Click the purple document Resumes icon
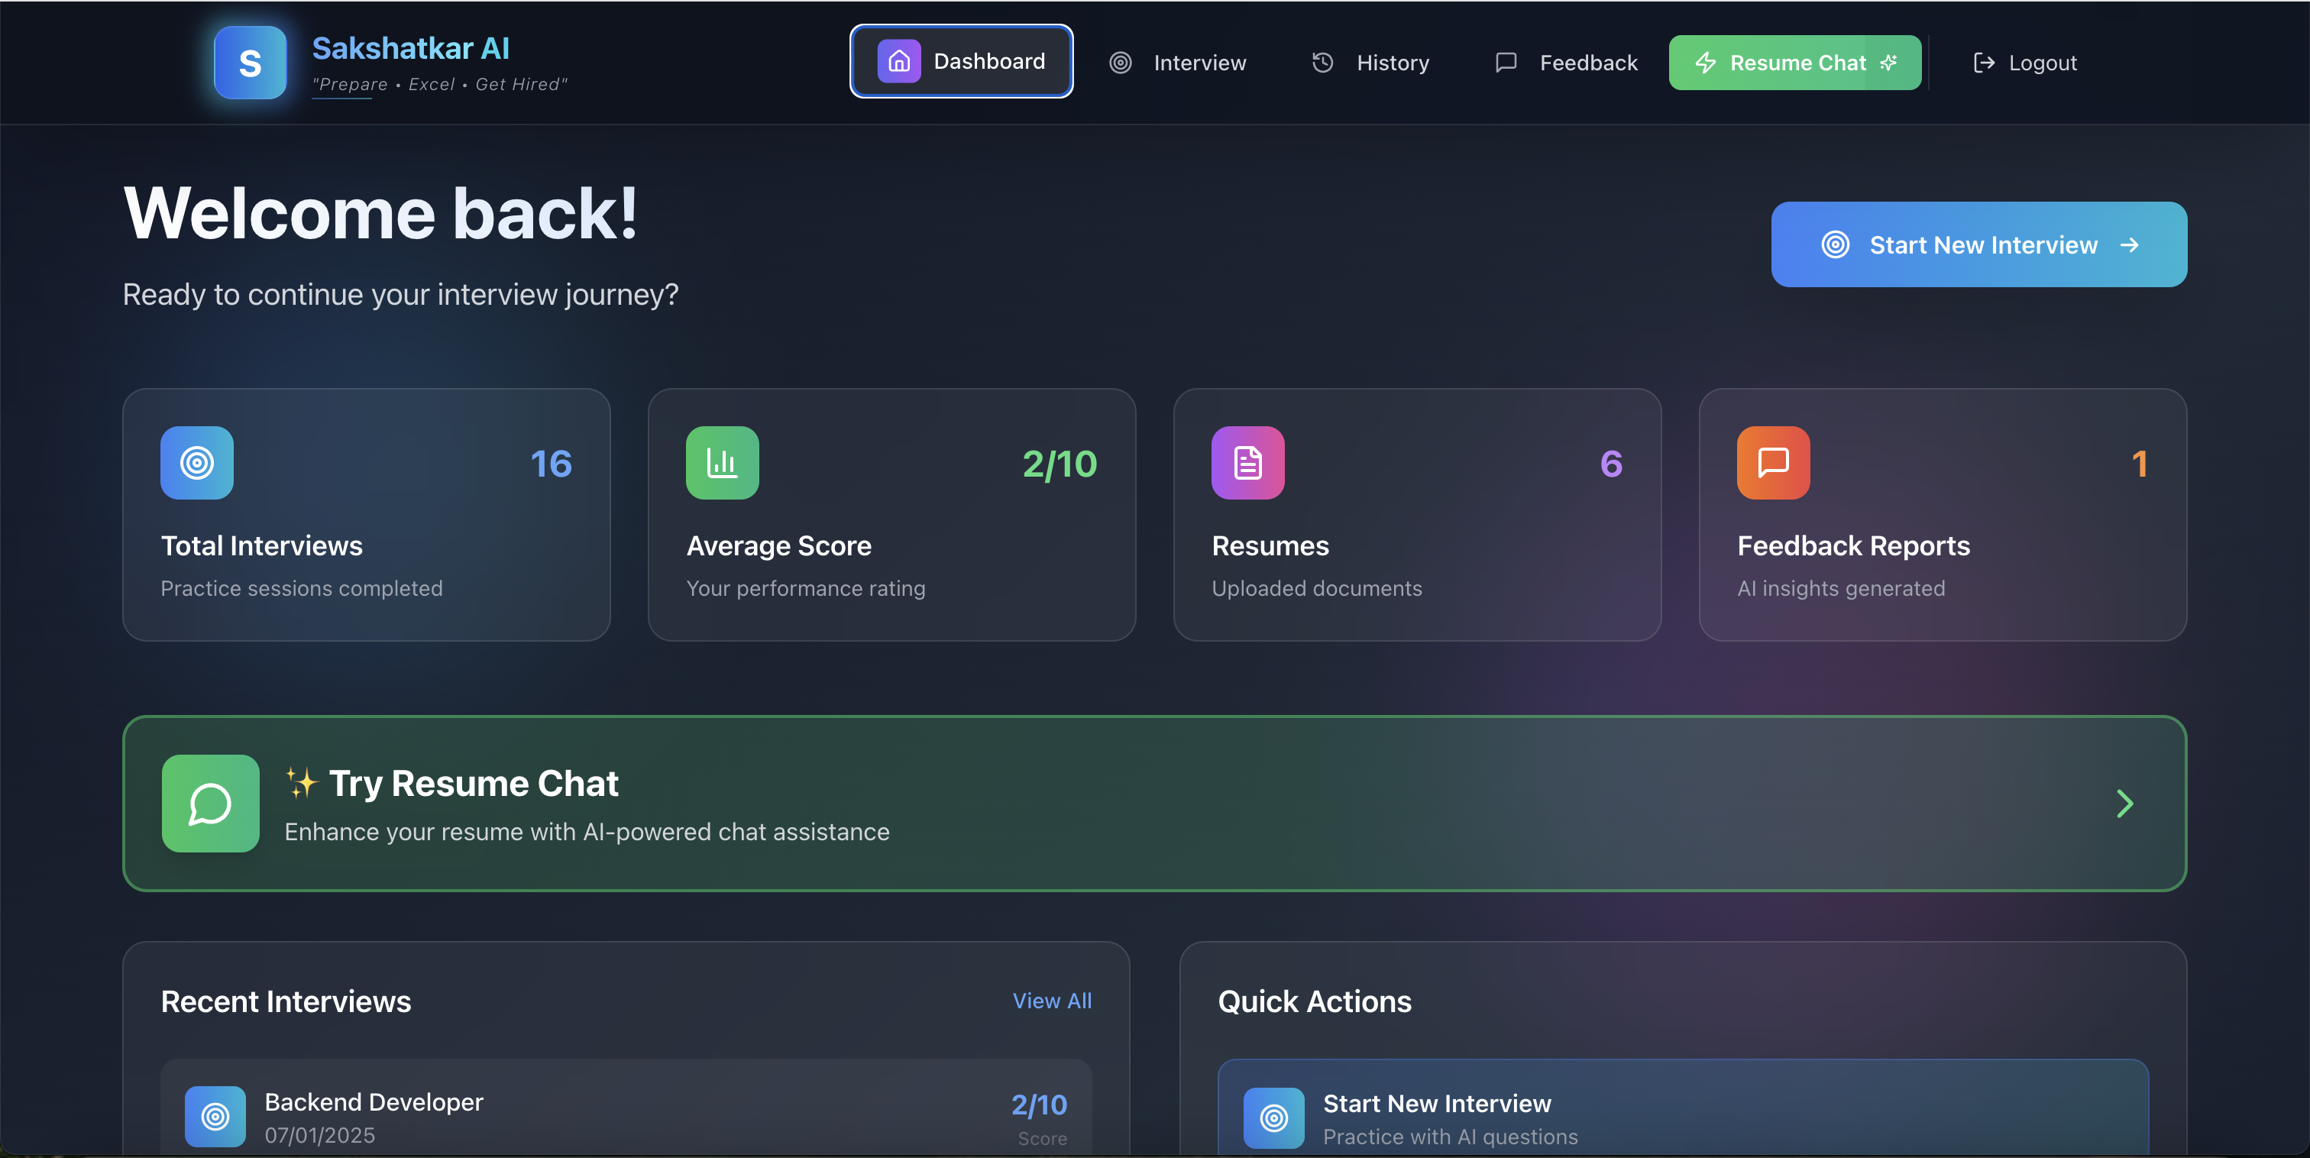The width and height of the screenshot is (2310, 1158). tap(1247, 463)
